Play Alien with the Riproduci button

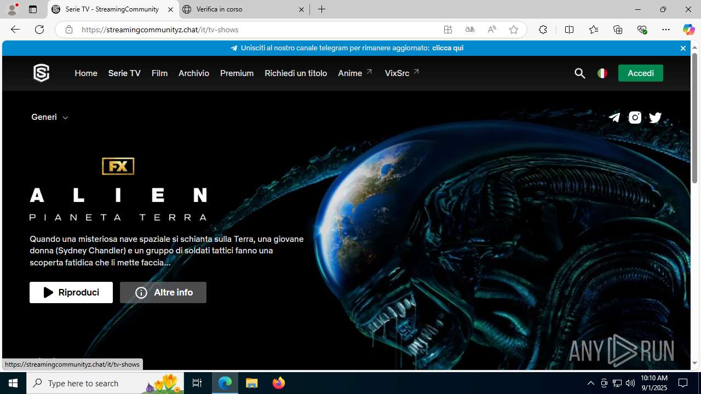pyautogui.click(x=71, y=293)
